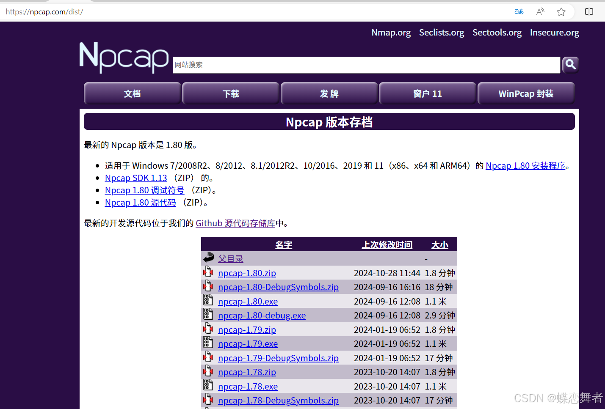This screenshot has width=605, height=409.
Task: Go to Nmap.org link
Action: pos(391,33)
